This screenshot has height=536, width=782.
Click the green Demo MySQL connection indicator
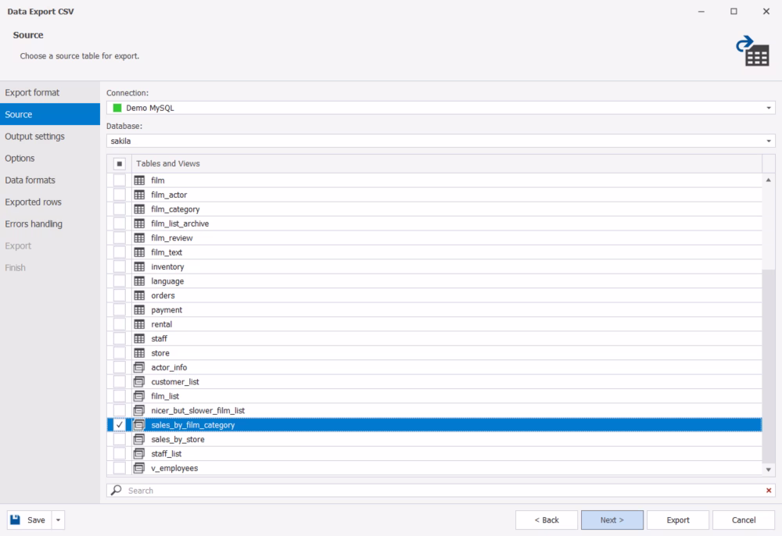pos(117,108)
